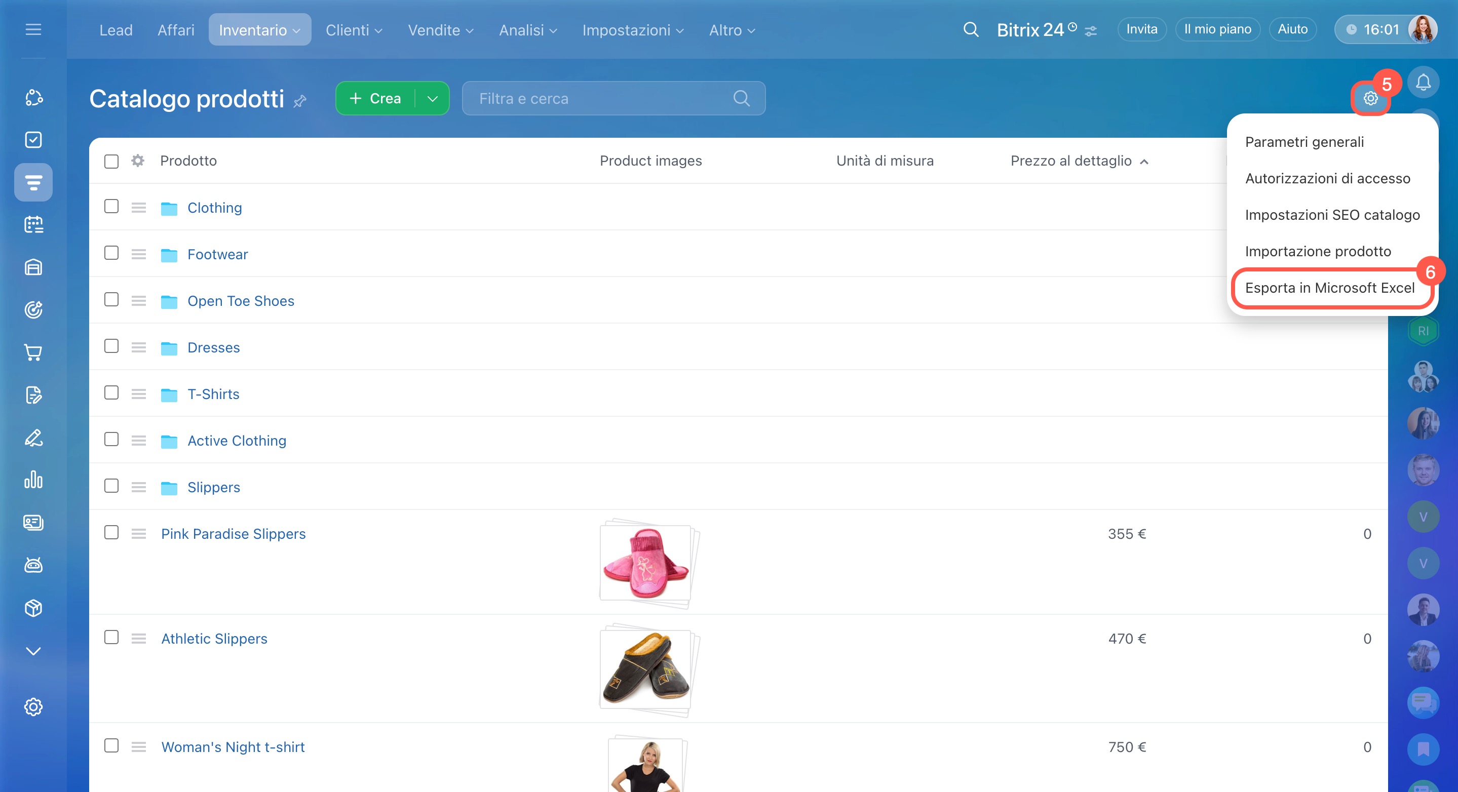
Task: Click the gear icon in table header
Action: pyautogui.click(x=137, y=161)
